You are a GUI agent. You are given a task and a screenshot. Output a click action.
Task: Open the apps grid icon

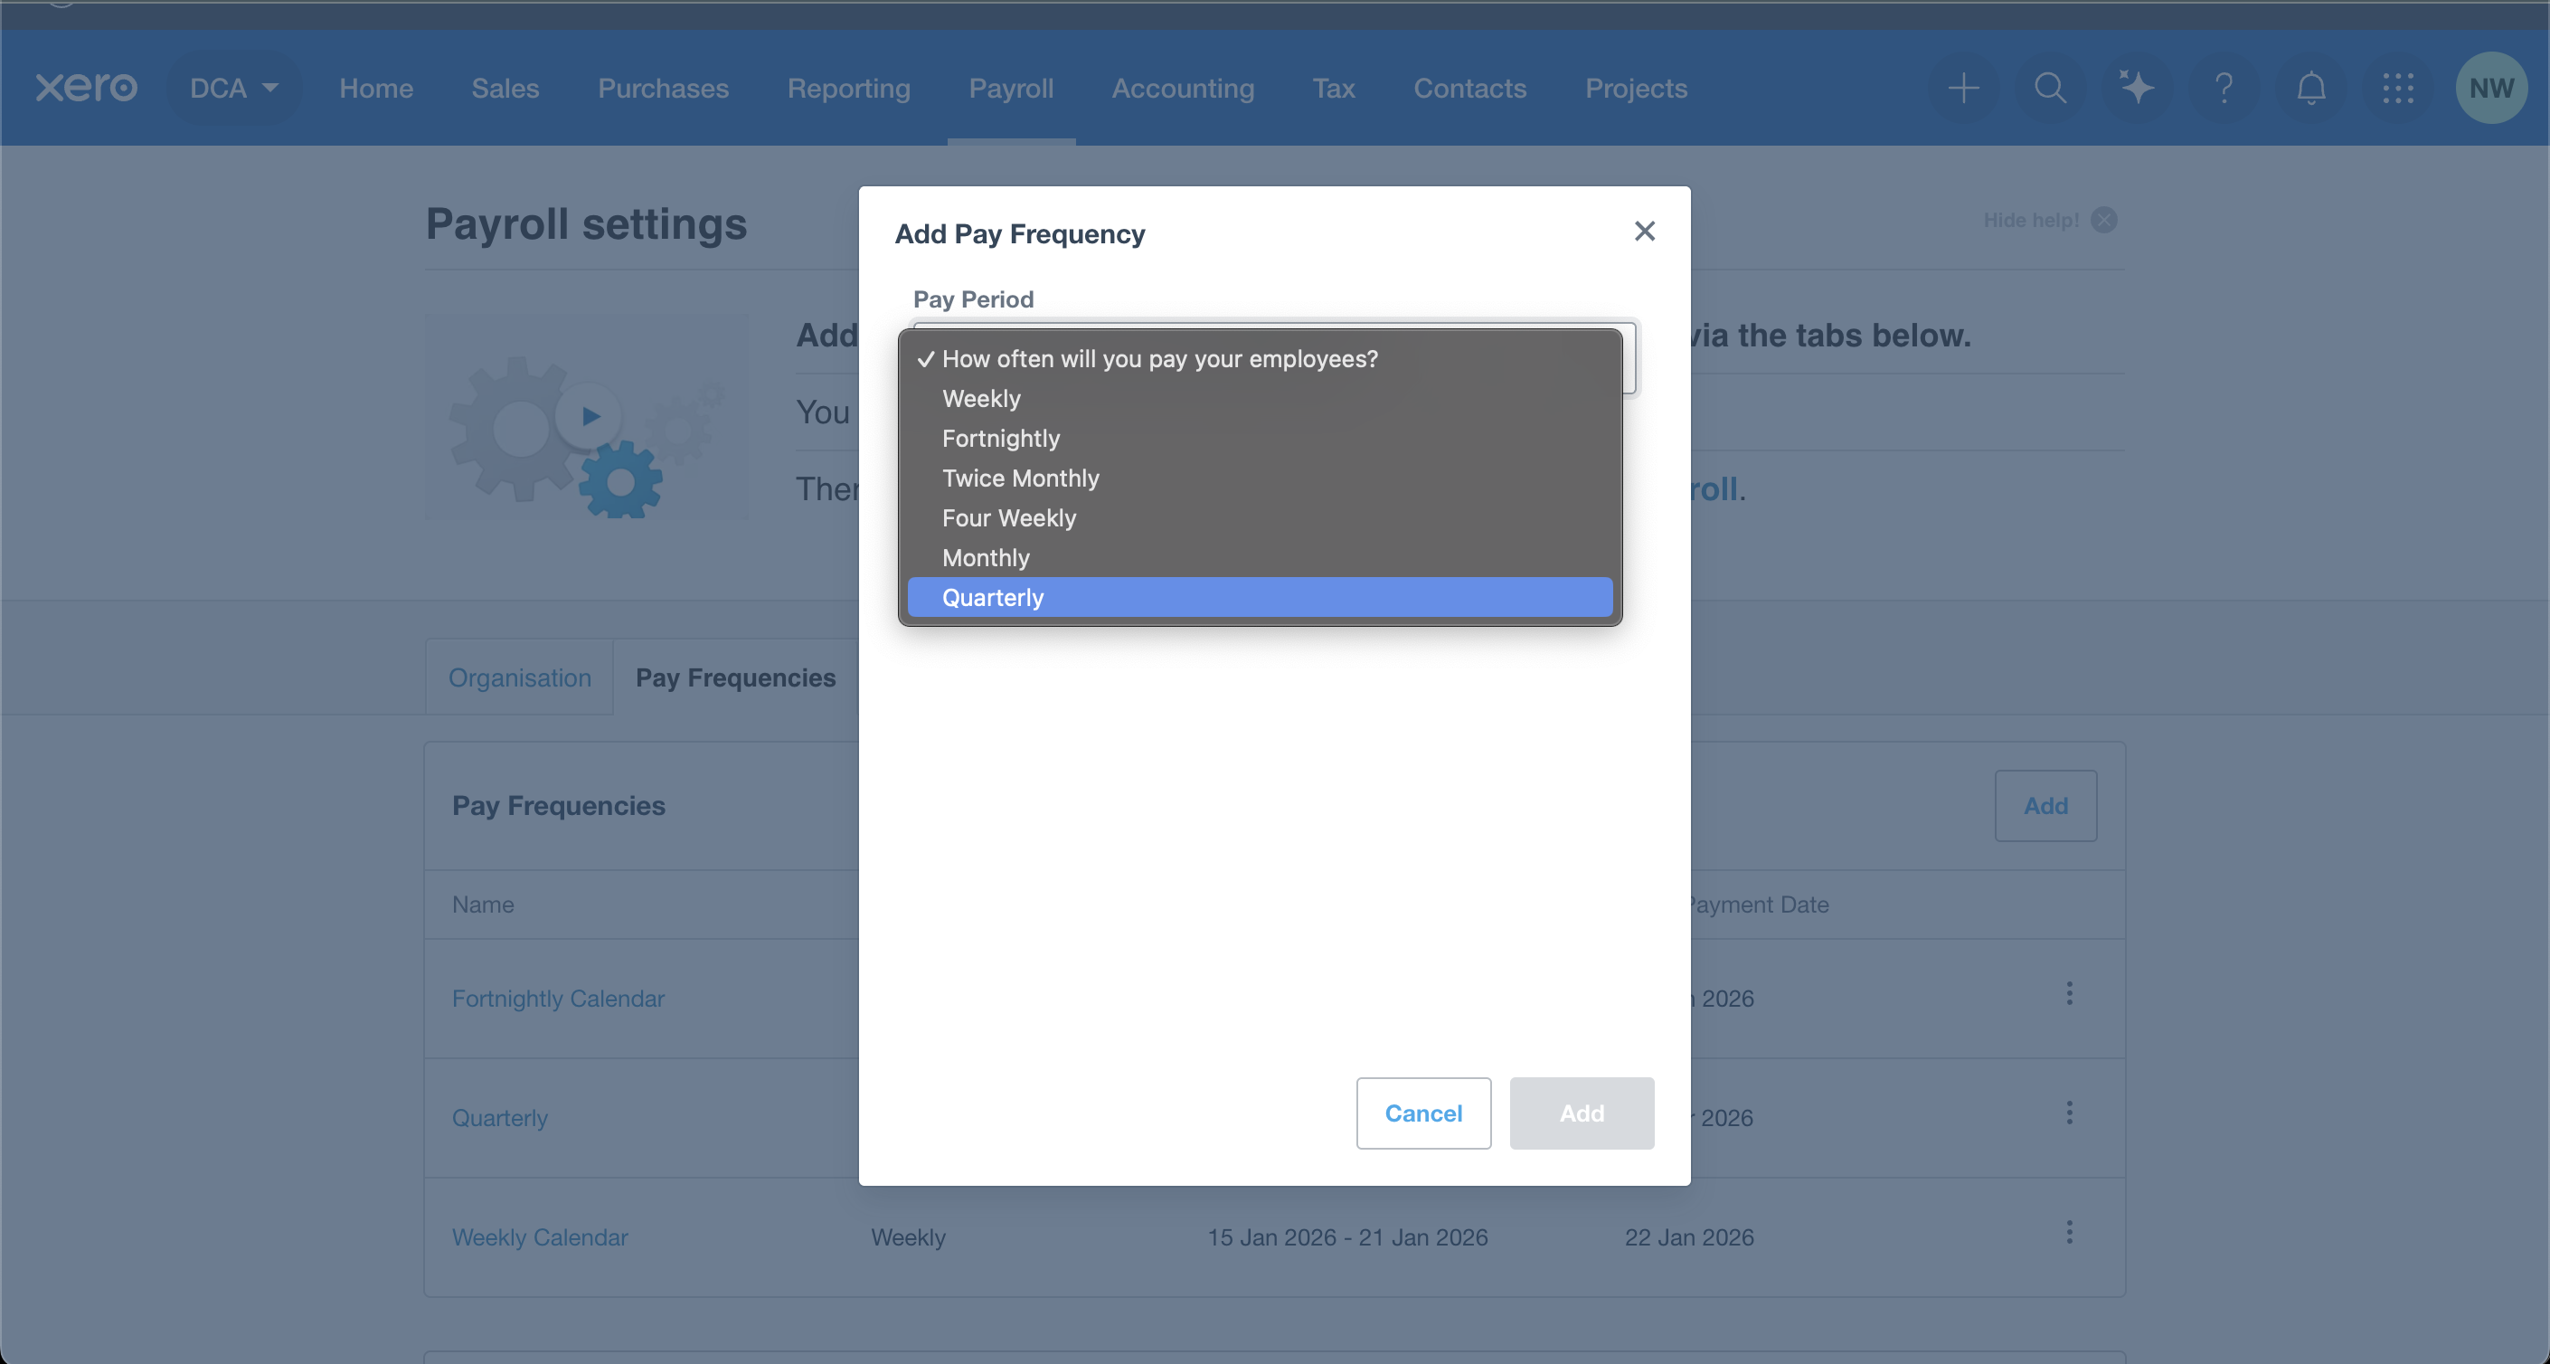tap(2397, 88)
